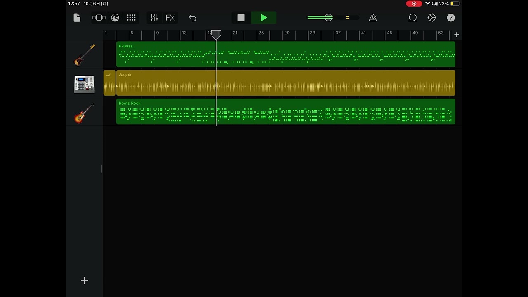Add song section with plus in ruler
This screenshot has height=297, width=528.
tap(457, 35)
